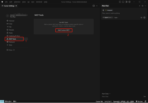The width and height of the screenshot is (148, 103).
Task: Open the Edit menu
Action: pyautogui.click(x=11, y=2)
